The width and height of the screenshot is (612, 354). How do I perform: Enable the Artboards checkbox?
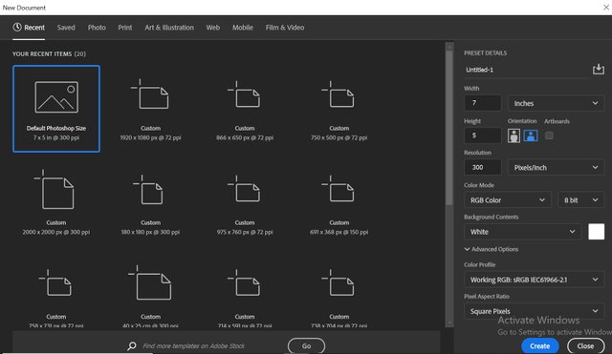pyautogui.click(x=549, y=135)
